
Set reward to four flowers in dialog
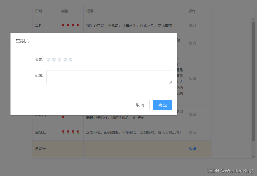click(65, 60)
